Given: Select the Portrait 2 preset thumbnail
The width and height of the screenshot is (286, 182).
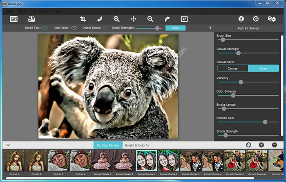Looking at the screenshot, I should pos(36,161).
